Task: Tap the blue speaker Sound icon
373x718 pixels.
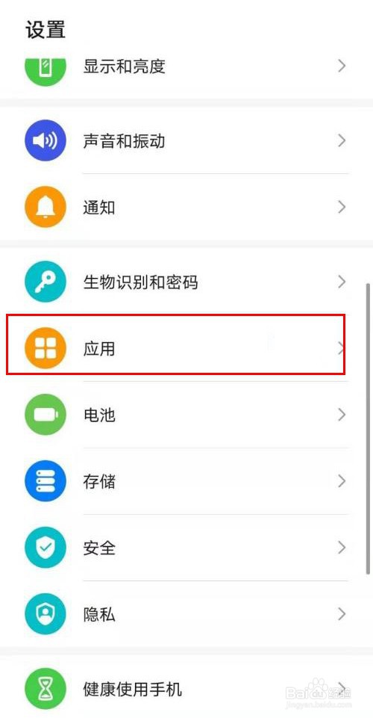Action: coord(46,140)
